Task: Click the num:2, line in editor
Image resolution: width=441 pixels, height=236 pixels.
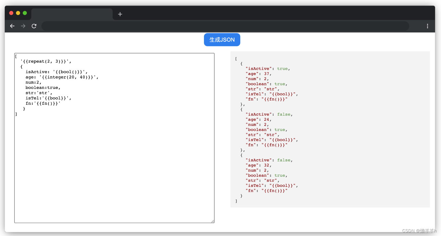Action: coord(33,82)
